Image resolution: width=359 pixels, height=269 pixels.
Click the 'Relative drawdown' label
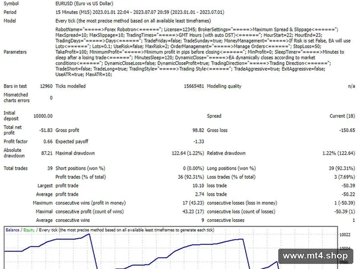[226, 153]
